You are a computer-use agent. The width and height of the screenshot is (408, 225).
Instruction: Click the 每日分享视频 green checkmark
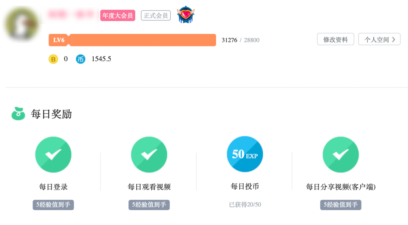pyautogui.click(x=340, y=155)
